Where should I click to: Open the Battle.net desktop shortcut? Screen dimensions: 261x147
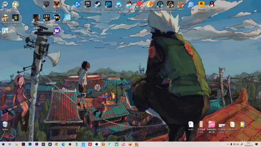tap(77, 6)
